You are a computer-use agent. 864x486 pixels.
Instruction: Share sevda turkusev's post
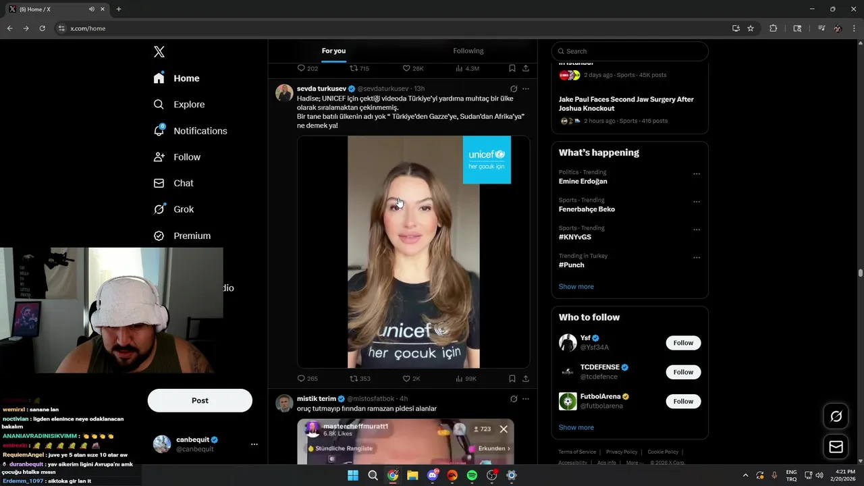(x=526, y=379)
